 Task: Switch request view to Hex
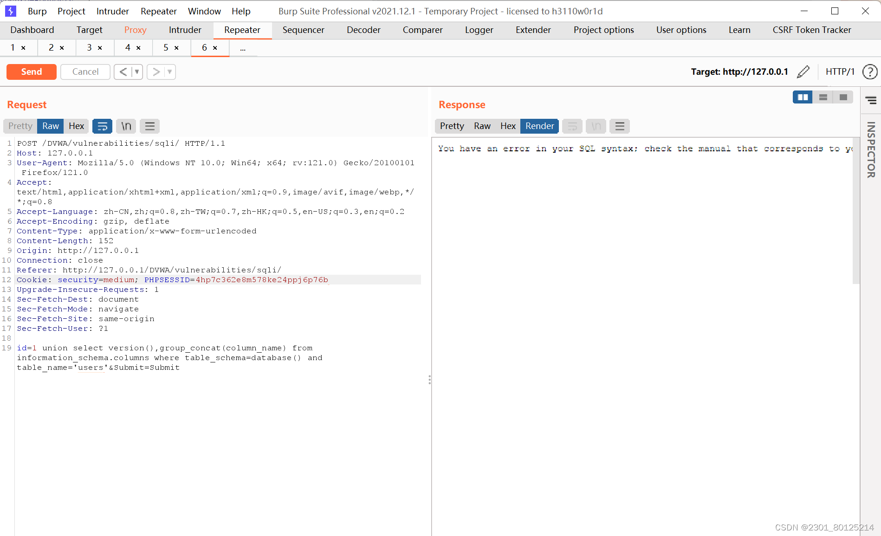[76, 126]
